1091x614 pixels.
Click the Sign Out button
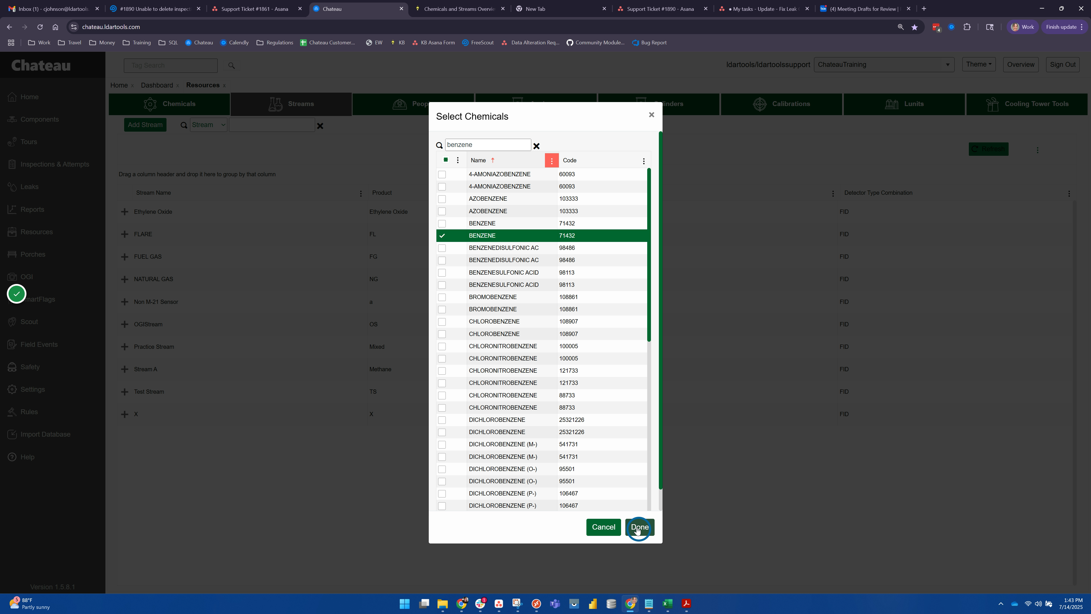tap(1063, 65)
